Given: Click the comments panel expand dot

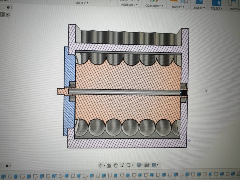Looking at the screenshot, I should (7, 166).
